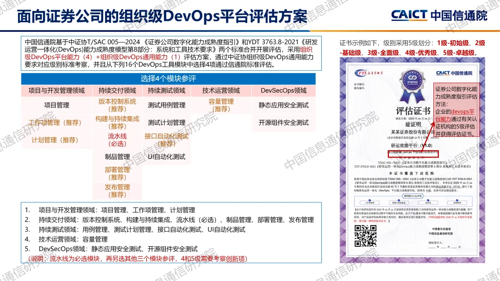Screen dimensions: 500x281
Task: Click the '评估证书' heading on the certificate
Action: 413,111
